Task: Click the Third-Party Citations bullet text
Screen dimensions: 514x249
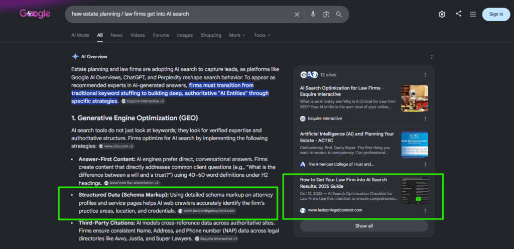Action: (178, 230)
